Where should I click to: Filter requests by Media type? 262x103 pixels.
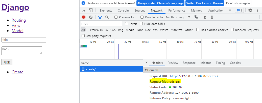click(130, 30)
